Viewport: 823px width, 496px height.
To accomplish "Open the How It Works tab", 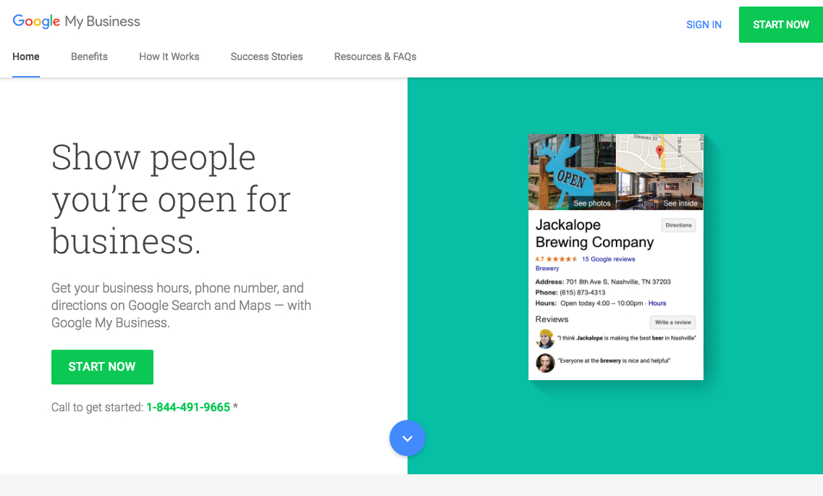I will click(x=169, y=56).
